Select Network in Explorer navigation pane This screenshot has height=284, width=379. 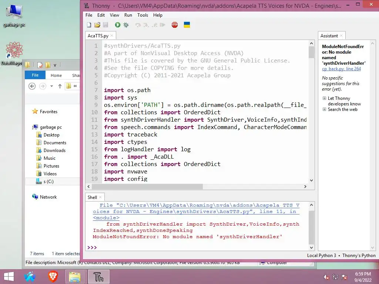[44, 197]
